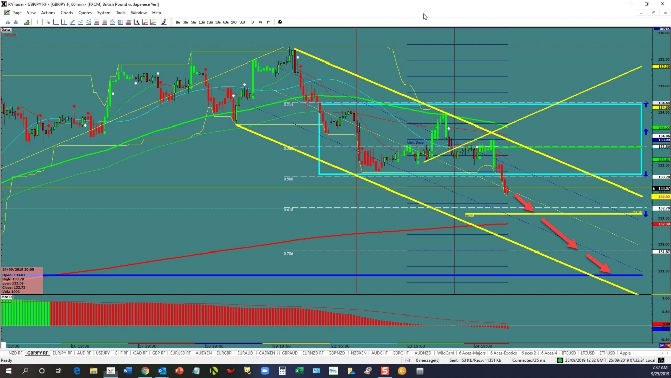Choose the text annotation 'A' tool
This screenshot has height=378, width=671.
[x=137, y=22]
